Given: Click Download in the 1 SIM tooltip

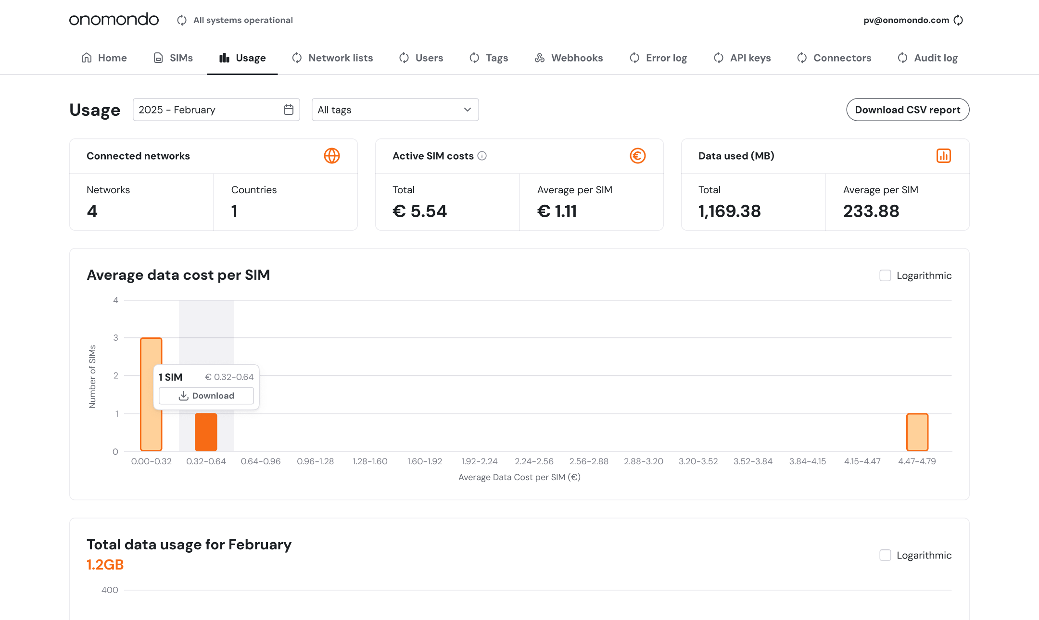Looking at the screenshot, I should [206, 396].
